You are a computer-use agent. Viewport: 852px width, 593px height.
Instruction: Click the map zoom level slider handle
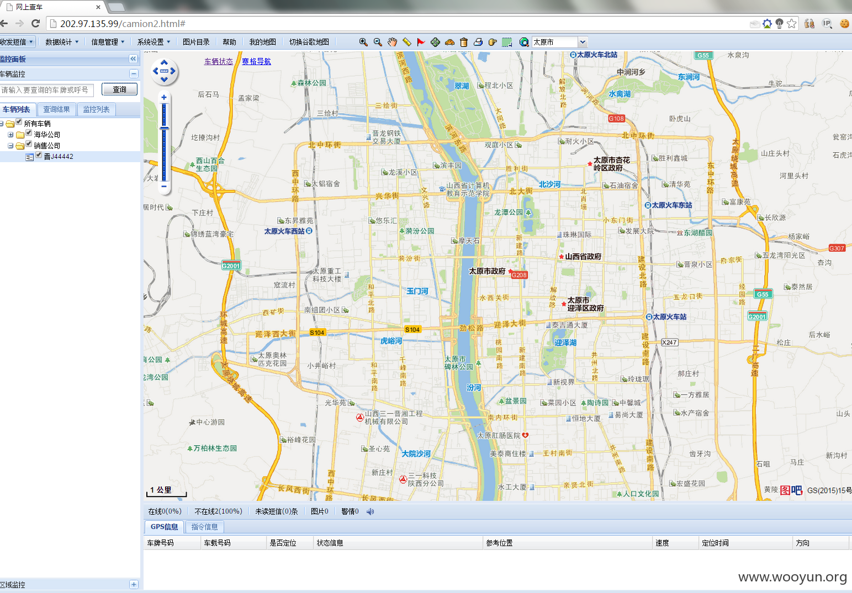coord(164,129)
